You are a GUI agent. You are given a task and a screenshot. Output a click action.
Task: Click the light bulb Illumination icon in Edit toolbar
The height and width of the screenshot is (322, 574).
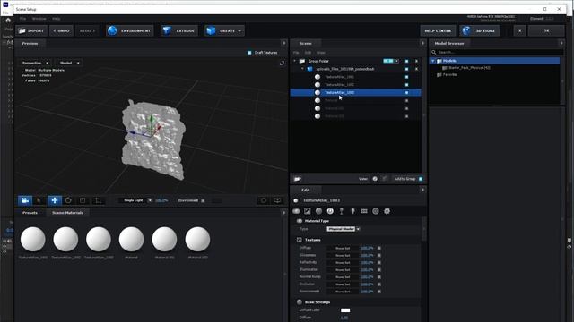coord(352,211)
